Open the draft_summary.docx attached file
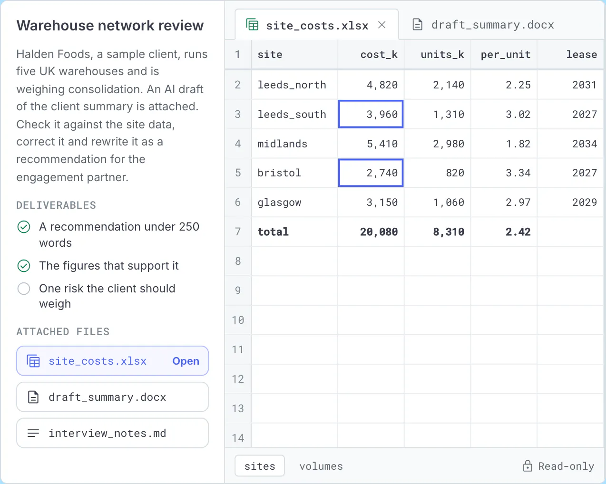Screen dimensions: 606x484 tap(113, 397)
